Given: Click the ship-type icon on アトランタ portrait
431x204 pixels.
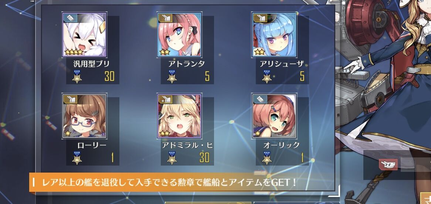Looking at the screenshot, I should pos(165,18).
